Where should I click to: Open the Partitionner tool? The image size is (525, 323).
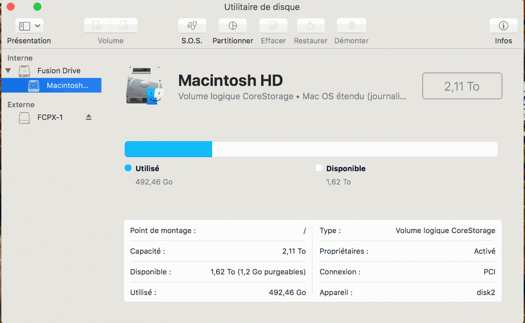233,26
